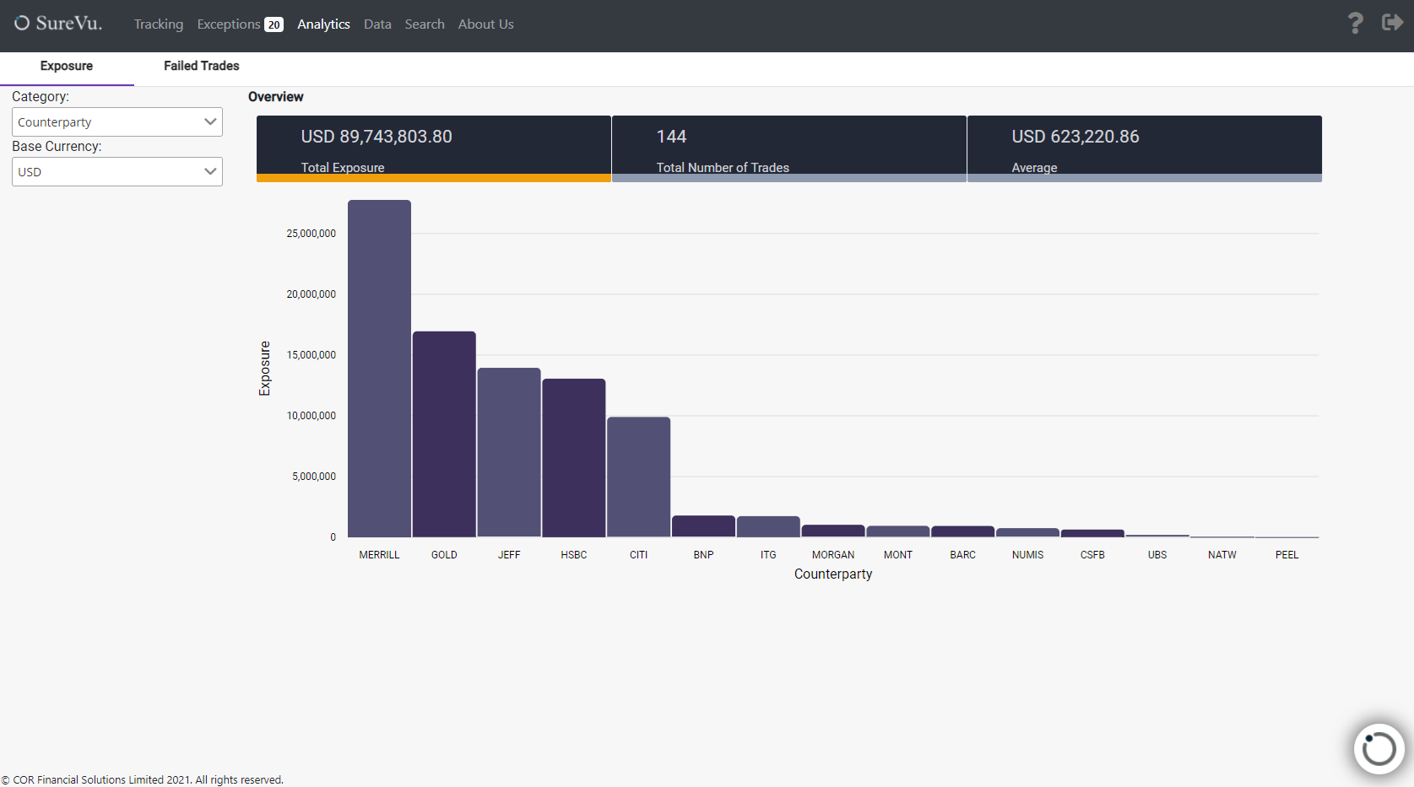Click the GOLD exposure bar
This screenshot has height=787, width=1414.
click(444, 434)
